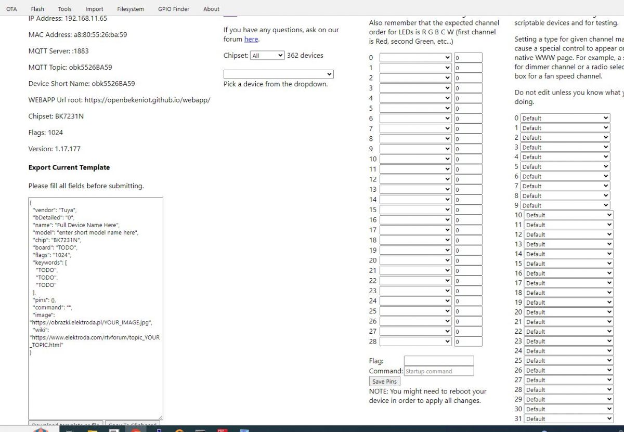Open the pin 24 role dropdown
This screenshot has height=432, width=624.
coord(415,301)
